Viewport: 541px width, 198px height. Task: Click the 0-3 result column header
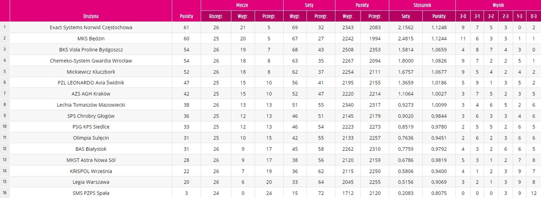coord(533,16)
